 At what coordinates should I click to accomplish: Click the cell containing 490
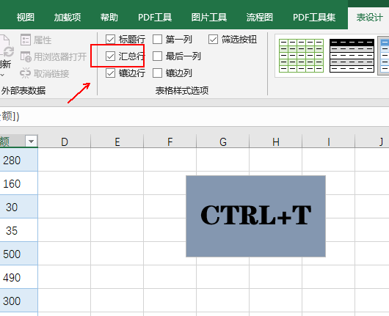click(18, 277)
